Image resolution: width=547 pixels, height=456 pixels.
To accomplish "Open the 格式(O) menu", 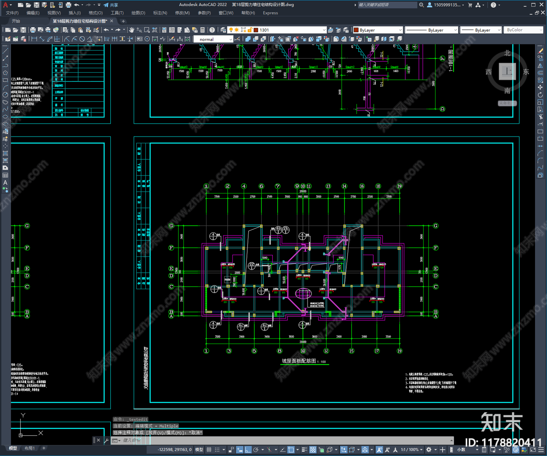I will (x=95, y=13).
